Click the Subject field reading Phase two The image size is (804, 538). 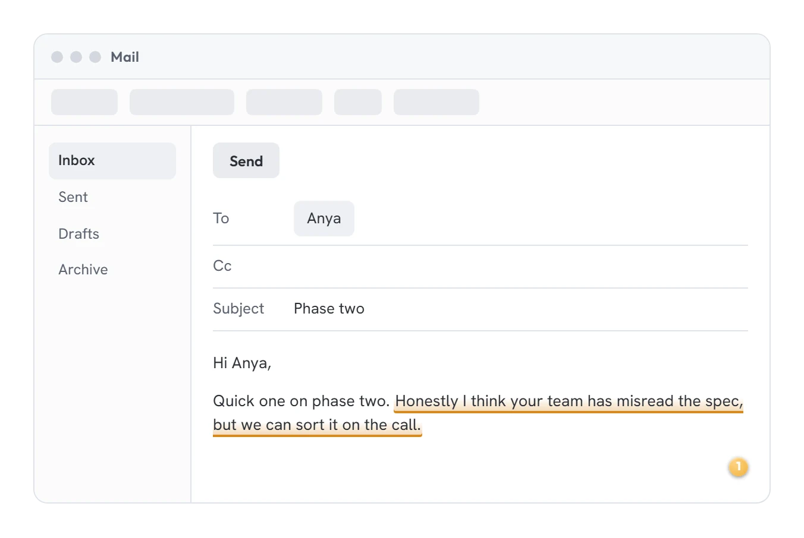pyautogui.click(x=480, y=309)
